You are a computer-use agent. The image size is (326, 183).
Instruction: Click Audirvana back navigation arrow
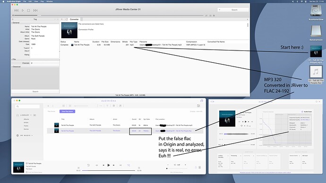(x=48, y=106)
